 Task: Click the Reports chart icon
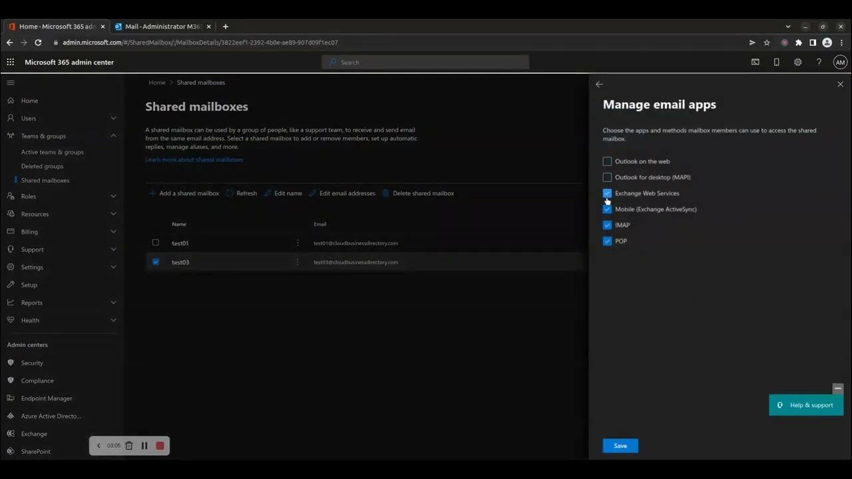(11, 302)
